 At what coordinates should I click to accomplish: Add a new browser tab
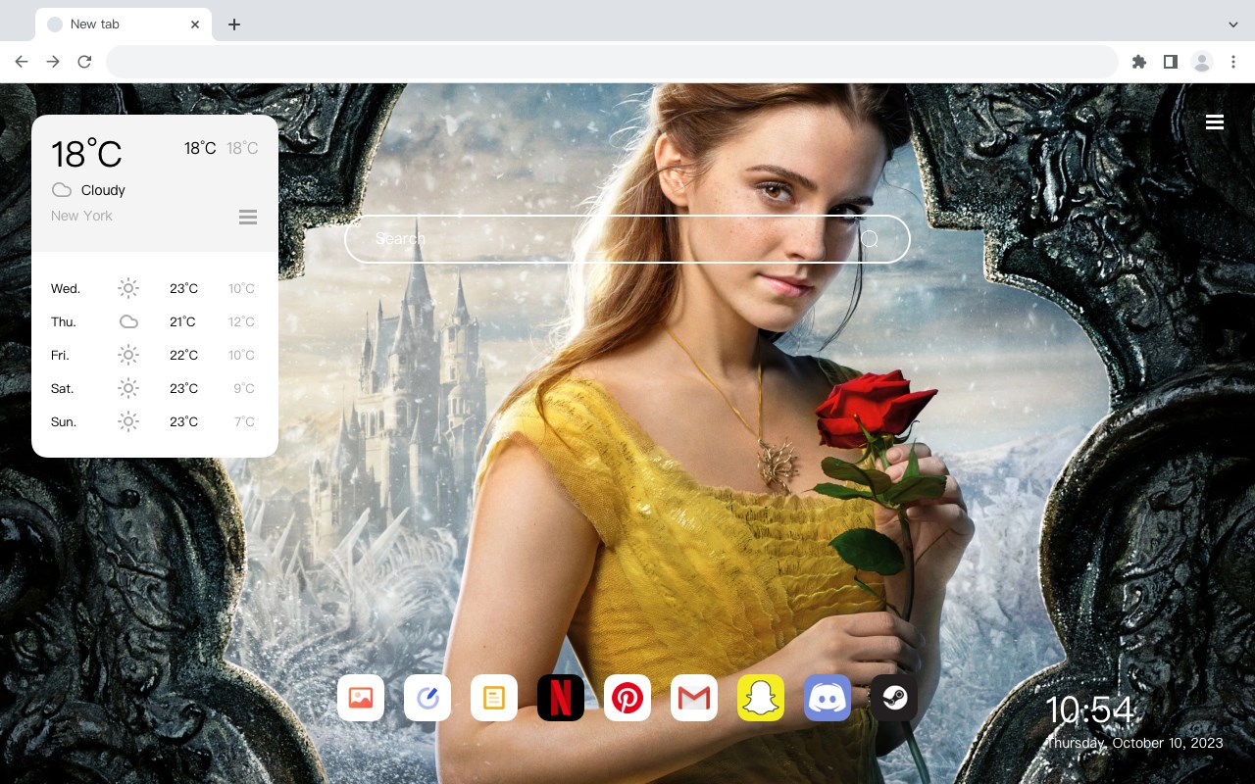[x=233, y=24]
